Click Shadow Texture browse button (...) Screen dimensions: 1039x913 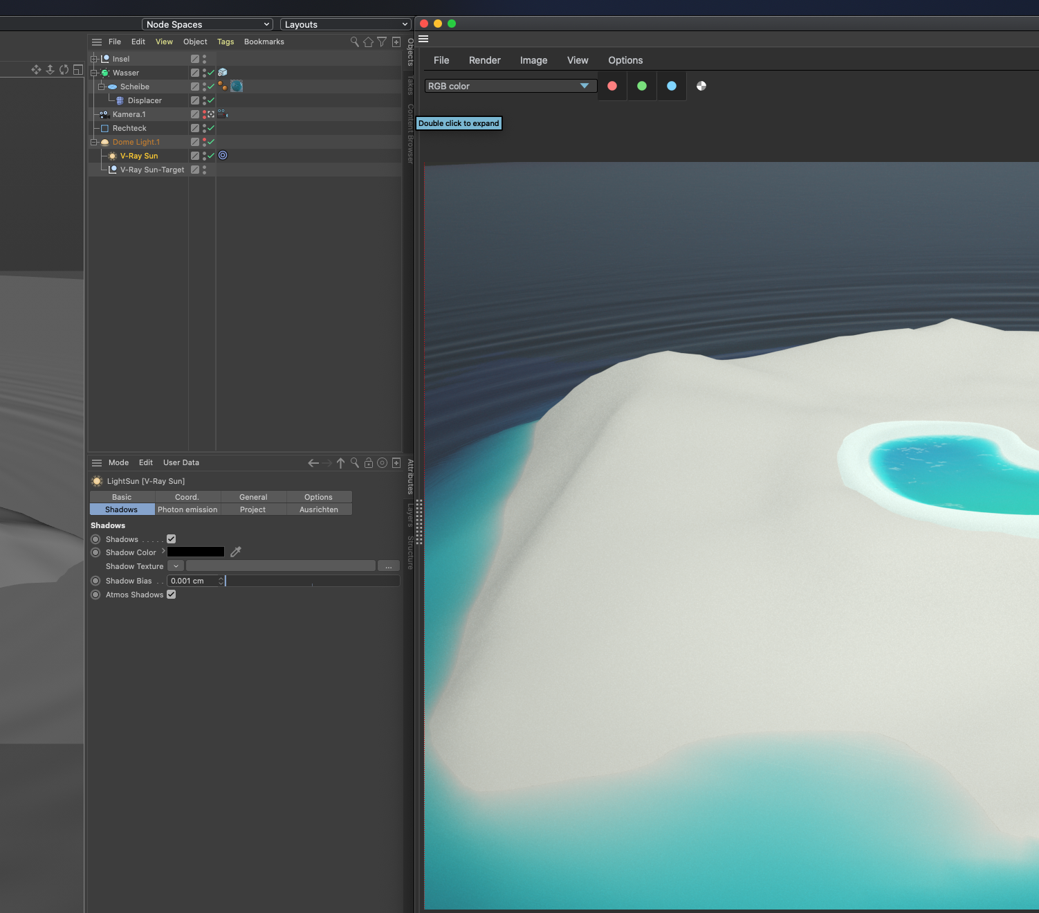[x=389, y=566]
